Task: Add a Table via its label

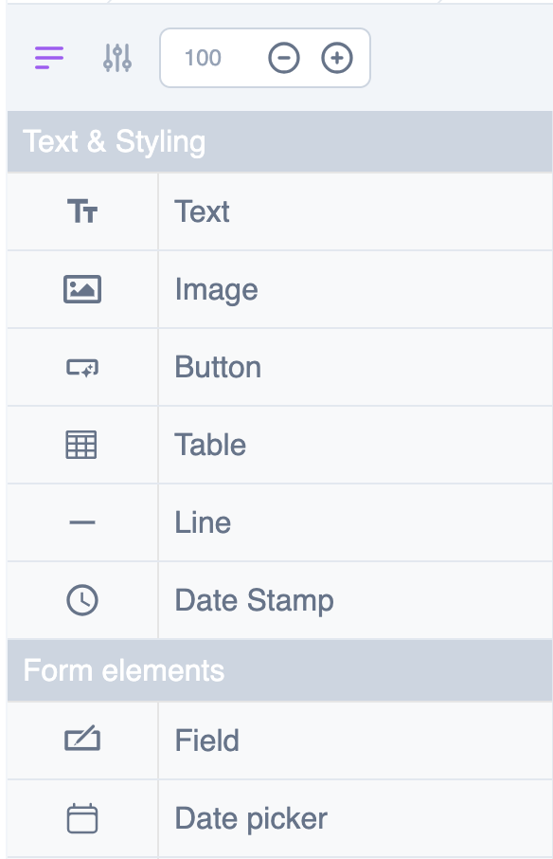Action: pyautogui.click(x=210, y=445)
